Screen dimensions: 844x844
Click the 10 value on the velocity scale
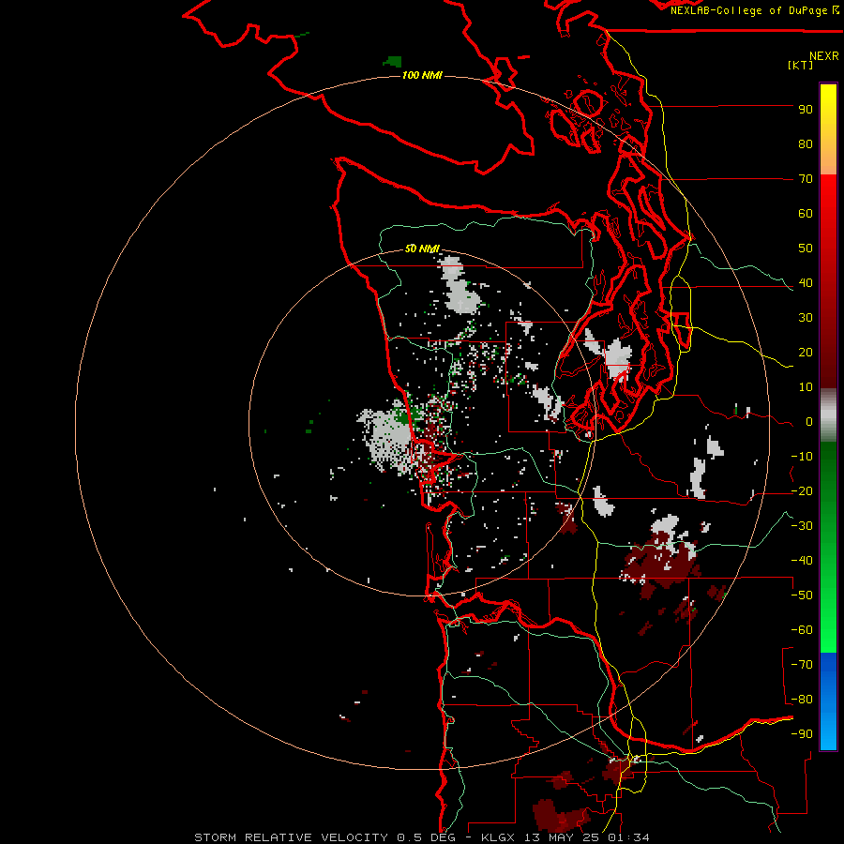(x=806, y=387)
